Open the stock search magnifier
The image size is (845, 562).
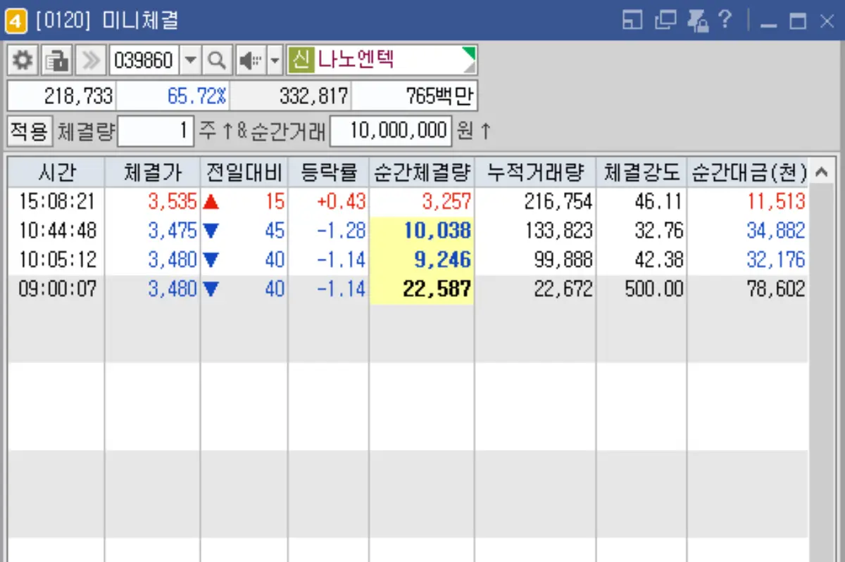coord(217,60)
